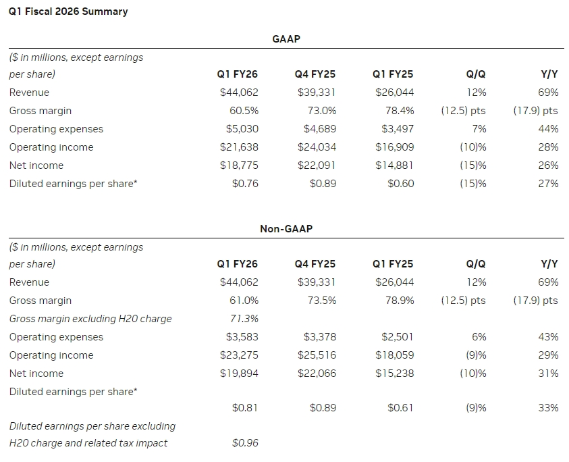The width and height of the screenshot is (569, 462).
Task: Click Non-GAAP net income $19,894 value
Action: (239, 373)
